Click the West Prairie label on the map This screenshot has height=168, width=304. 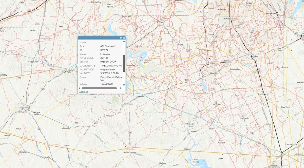click(221, 141)
